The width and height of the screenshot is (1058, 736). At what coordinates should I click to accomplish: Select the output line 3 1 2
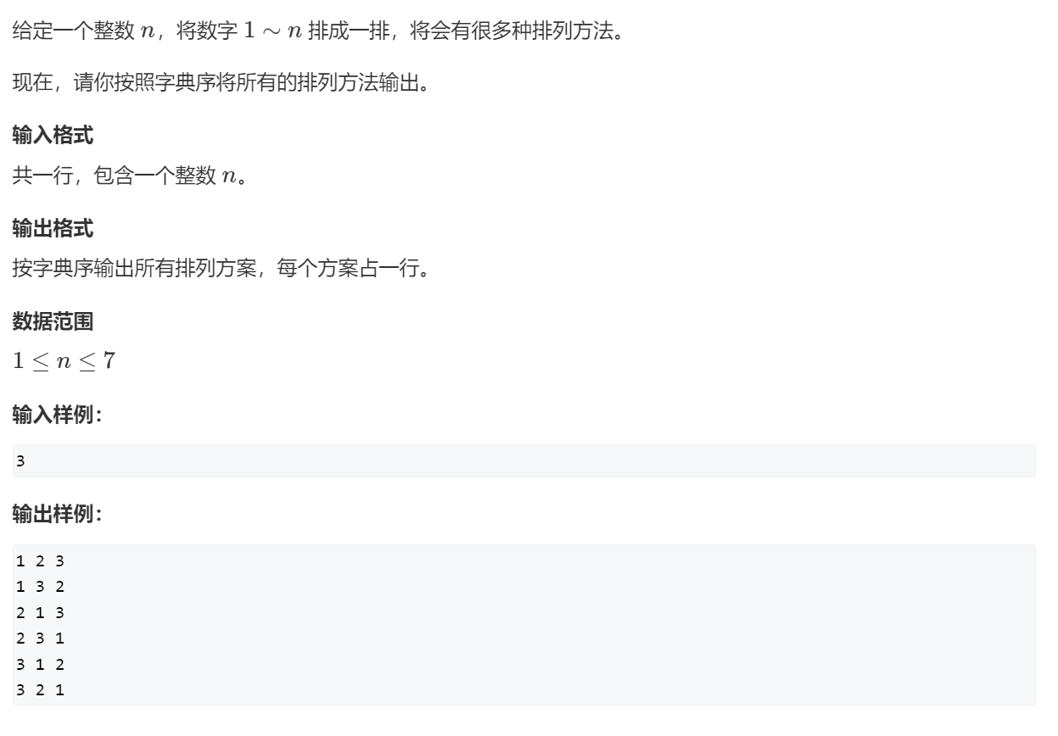point(40,664)
